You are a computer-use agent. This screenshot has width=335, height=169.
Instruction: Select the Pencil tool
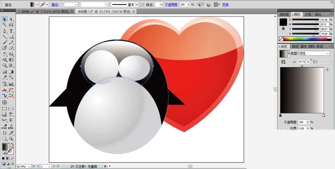[x=11, y=42]
